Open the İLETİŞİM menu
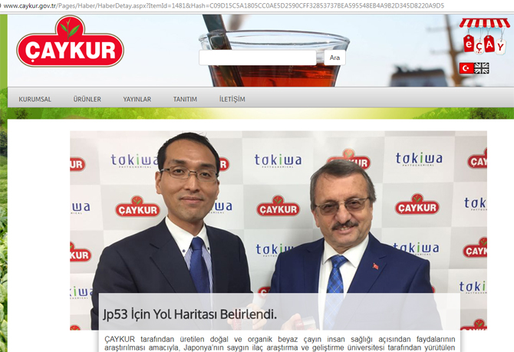 click(x=232, y=99)
